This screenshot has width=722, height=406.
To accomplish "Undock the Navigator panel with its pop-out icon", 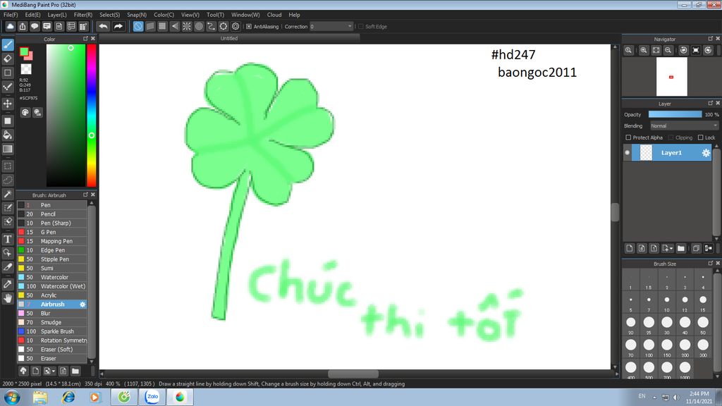I will (711, 39).
